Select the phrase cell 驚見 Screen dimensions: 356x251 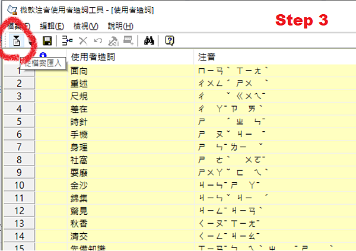[x=131, y=211]
